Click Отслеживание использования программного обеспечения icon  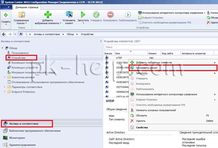point(9,82)
